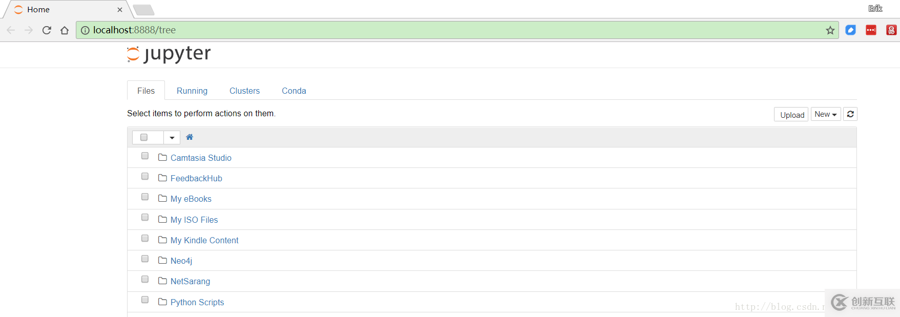Check the FeedbackHub checkbox
This screenshot has width=900, height=317.
[x=145, y=176]
